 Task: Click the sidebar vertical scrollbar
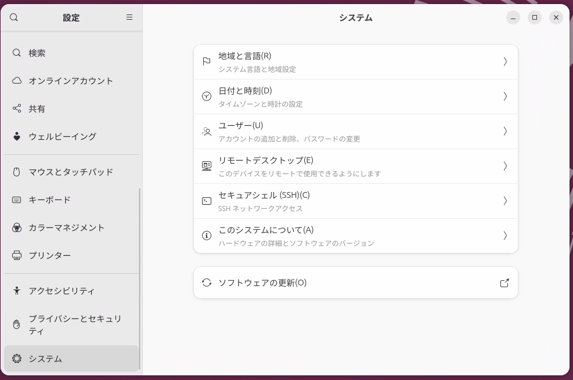click(139, 279)
